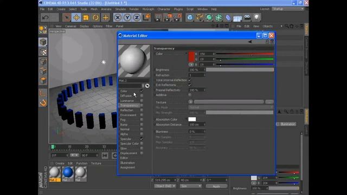Screen dimensions: 347x195
Task: Click the red transparency color swatch
Action: pyautogui.click(x=191, y=57)
